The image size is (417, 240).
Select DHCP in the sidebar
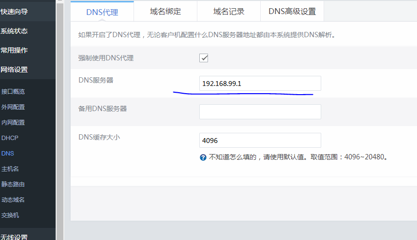pos(10,138)
